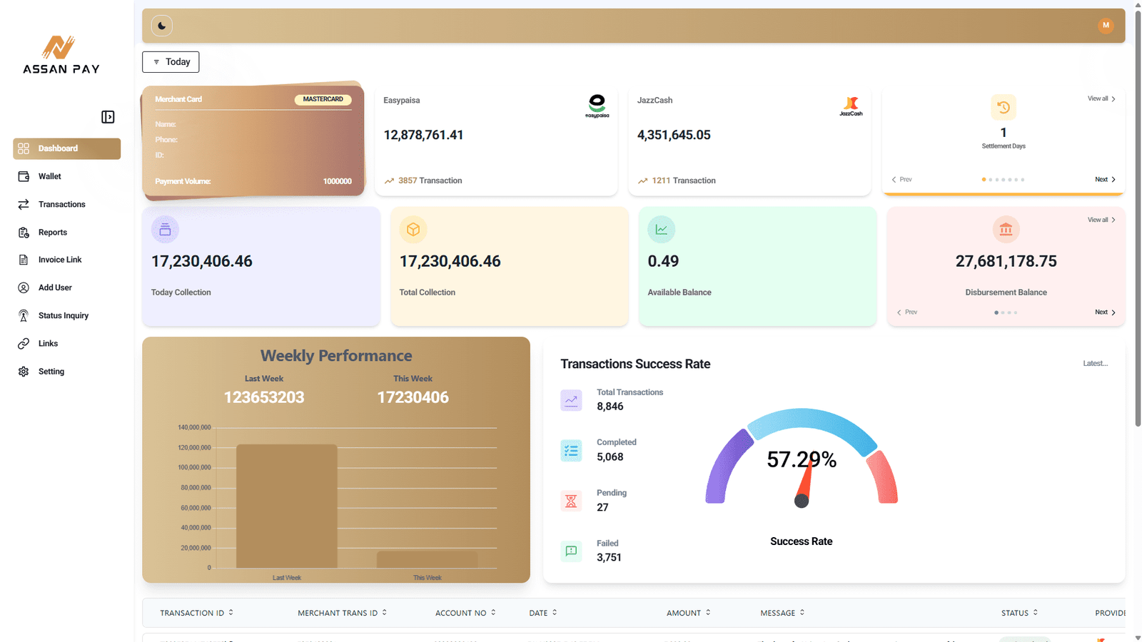1142x642 pixels.
Task: Click Next on the Disbursement Balance card
Action: tap(1105, 312)
